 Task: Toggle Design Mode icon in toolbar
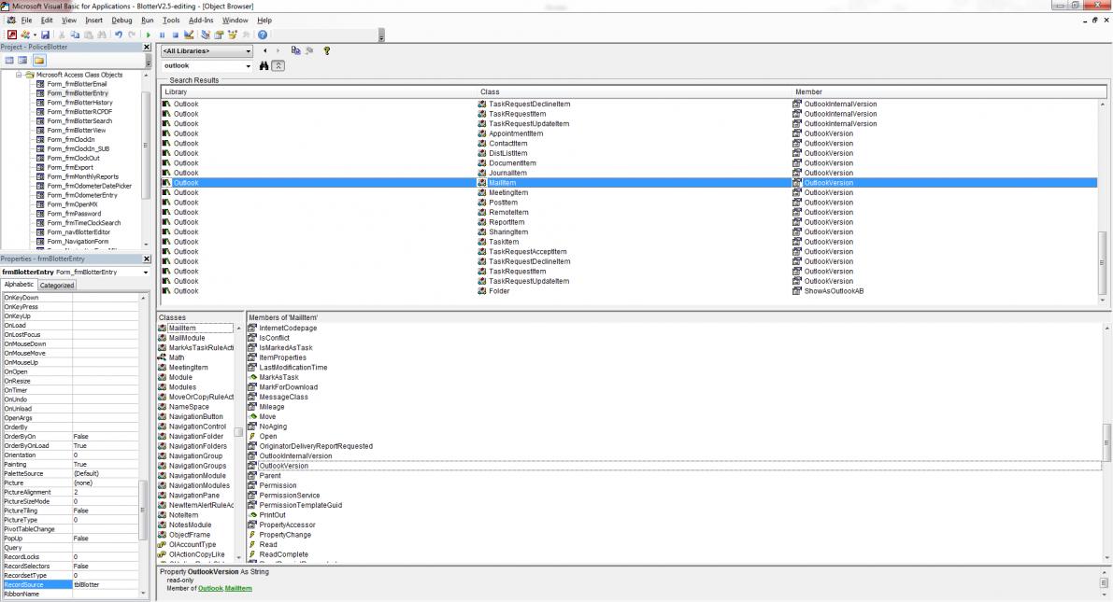click(x=189, y=35)
